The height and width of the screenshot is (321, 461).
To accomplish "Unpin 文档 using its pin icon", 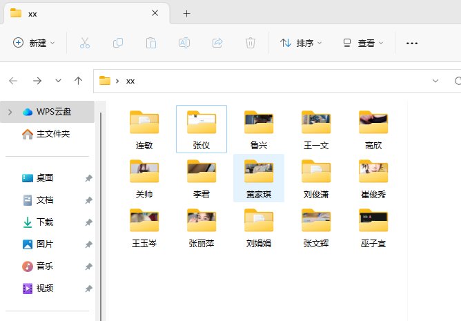I will coord(88,200).
